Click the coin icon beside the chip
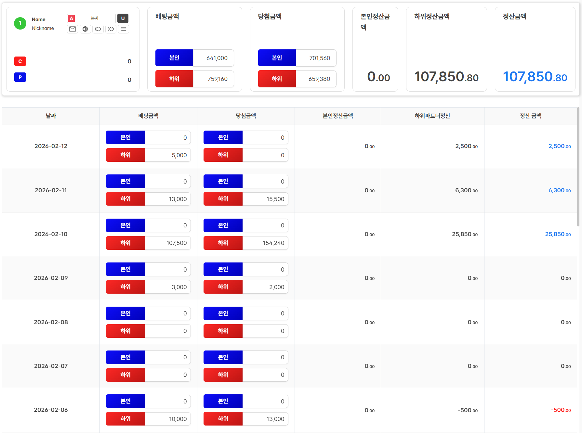The width and height of the screenshot is (582, 433). click(x=98, y=29)
